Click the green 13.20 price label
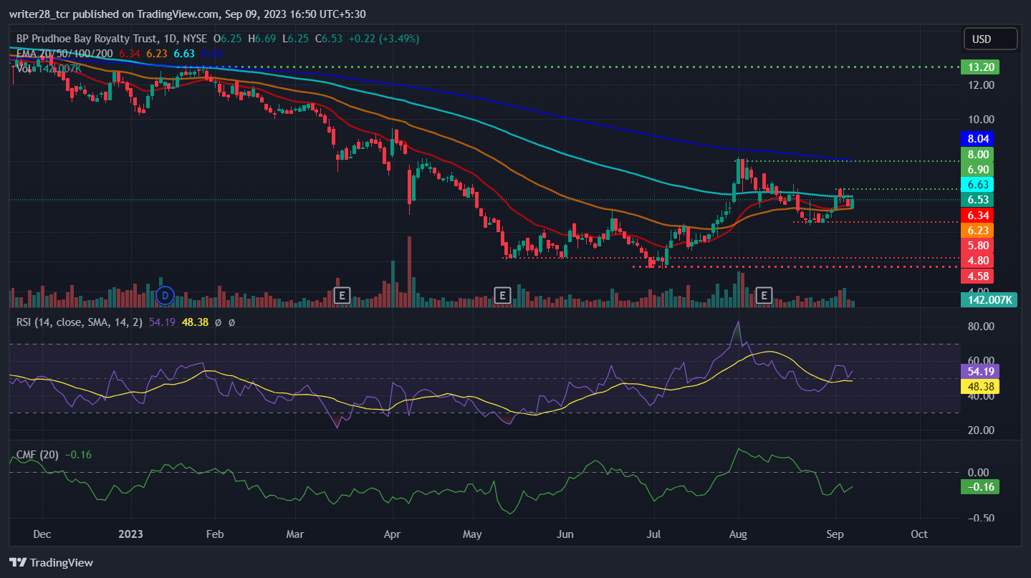 click(x=979, y=67)
